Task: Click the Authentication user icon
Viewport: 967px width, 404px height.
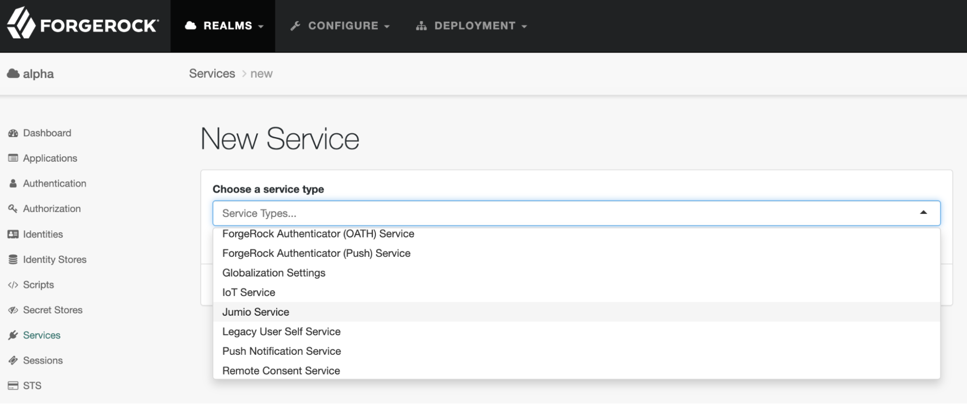Action: coord(13,183)
